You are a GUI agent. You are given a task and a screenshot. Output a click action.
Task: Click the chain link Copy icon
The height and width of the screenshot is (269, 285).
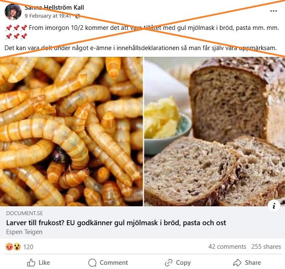pyautogui.click(x=169, y=263)
